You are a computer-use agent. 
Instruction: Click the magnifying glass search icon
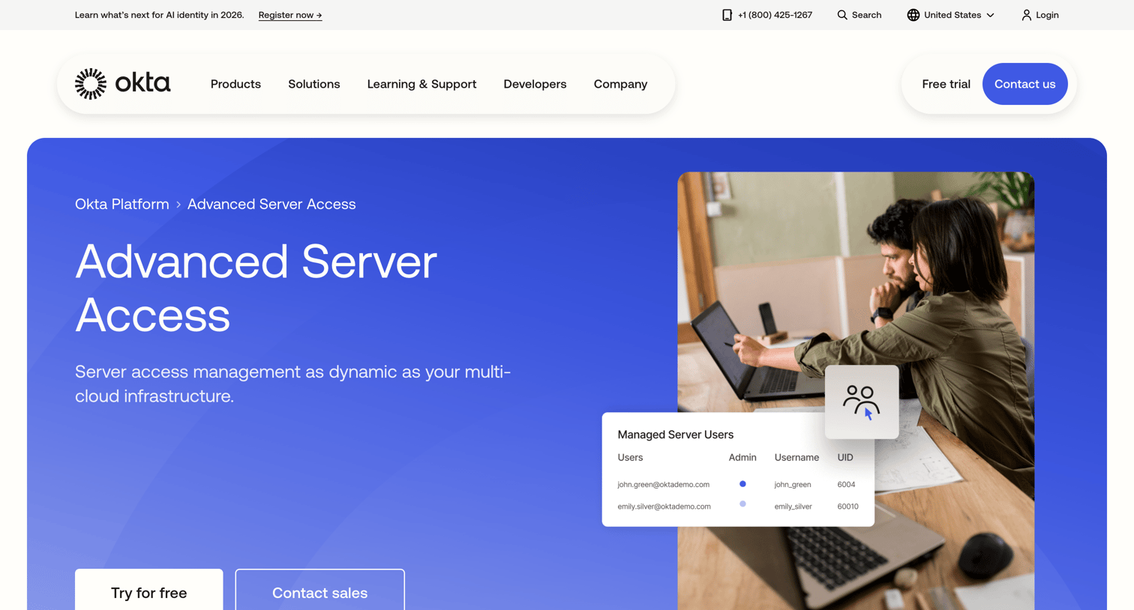pyautogui.click(x=842, y=15)
